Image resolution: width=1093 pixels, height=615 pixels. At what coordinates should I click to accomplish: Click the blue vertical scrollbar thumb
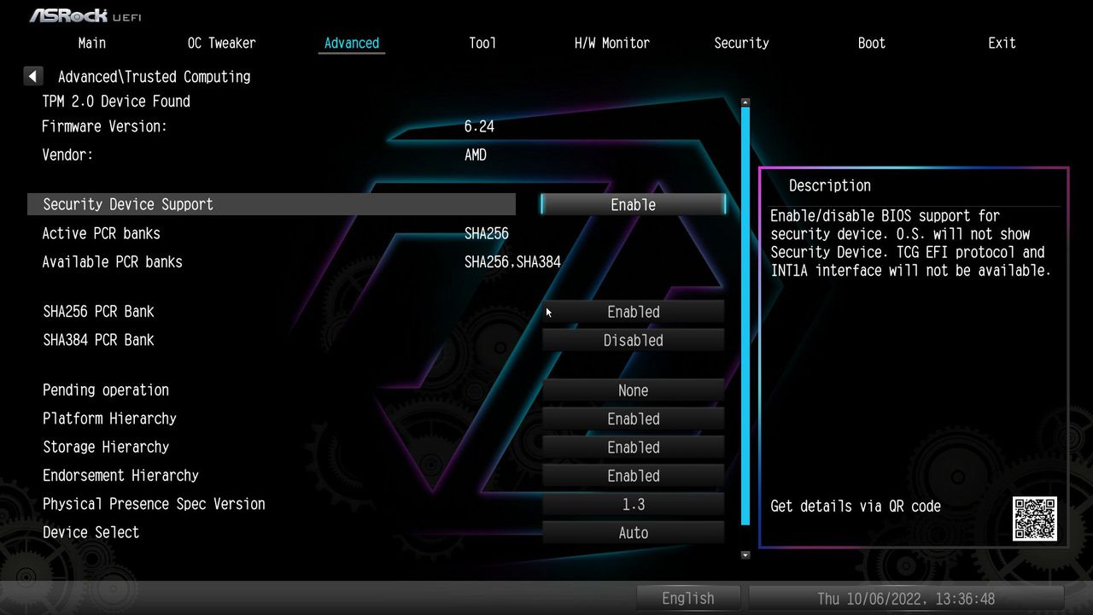tap(745, 315)
